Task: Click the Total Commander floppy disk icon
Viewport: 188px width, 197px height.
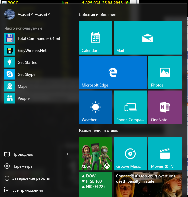Action: pyautogui.click(x=10, y=38)
